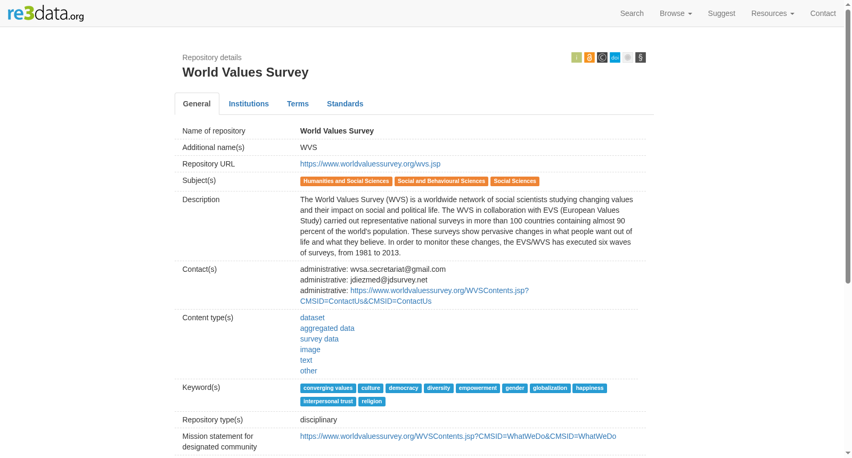Click the Description field label
Image resolution: width=852 pixels, height=458 pixels.
(201, 199)
